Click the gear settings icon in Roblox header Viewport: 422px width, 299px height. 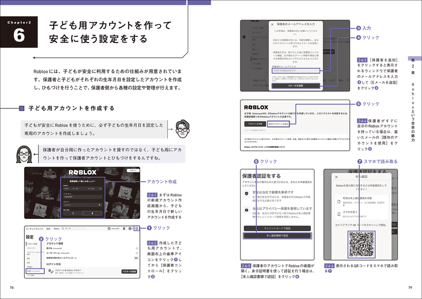[x=137, y=228]
